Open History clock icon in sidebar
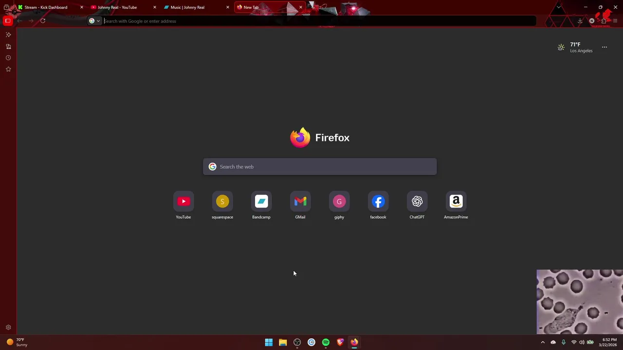This screenshot has height=350, width=623. pos(8,58)
